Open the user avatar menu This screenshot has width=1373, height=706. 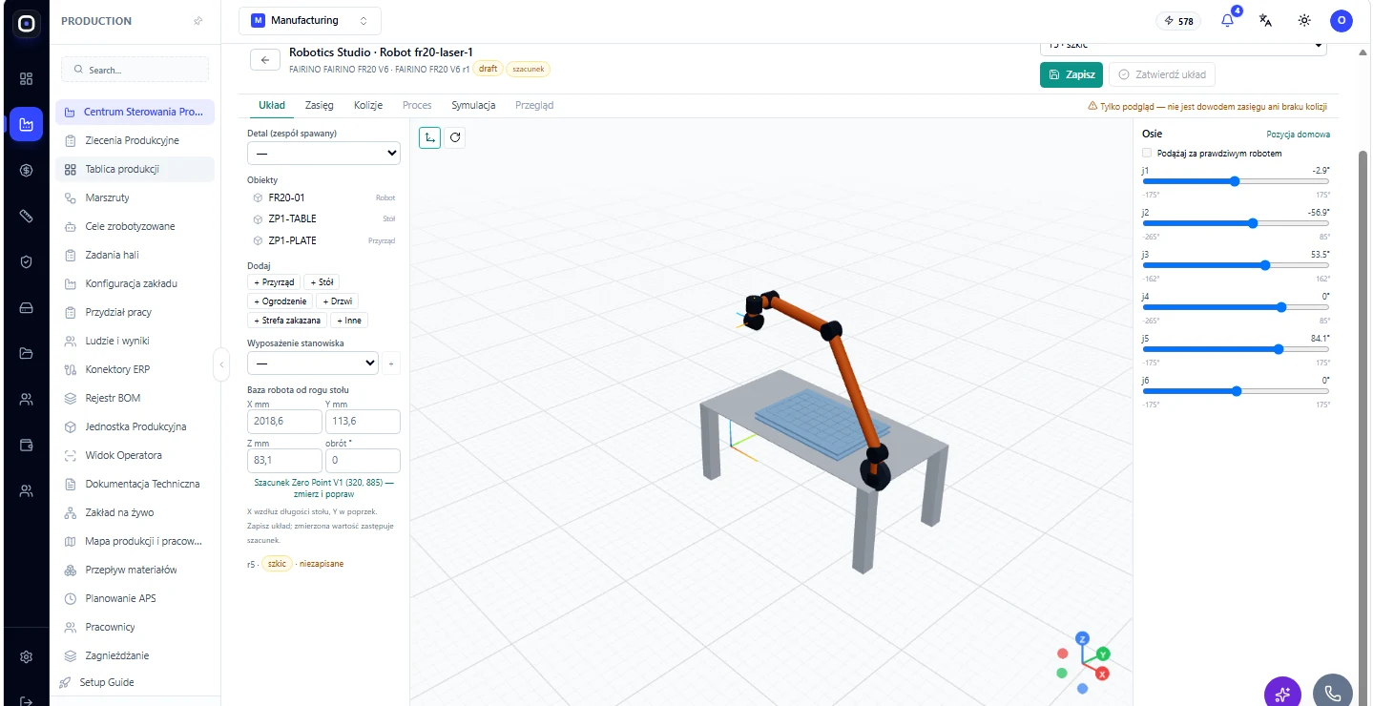[x=1342, y=20]
